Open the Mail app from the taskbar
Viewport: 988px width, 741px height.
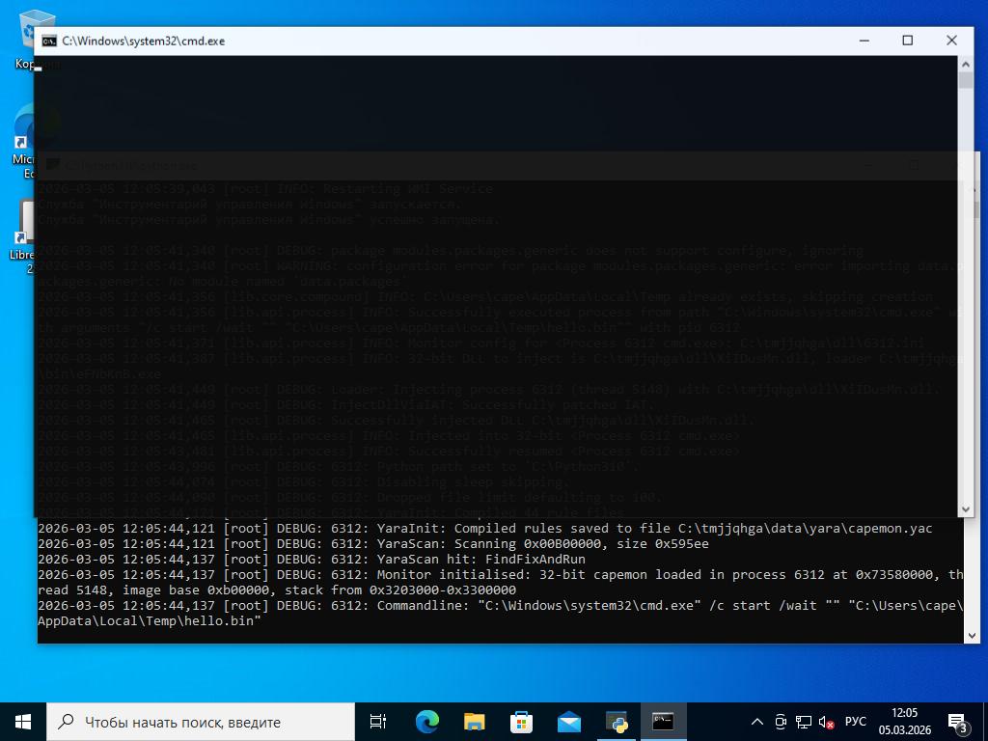pyautogui.click(x=568, y=722)
